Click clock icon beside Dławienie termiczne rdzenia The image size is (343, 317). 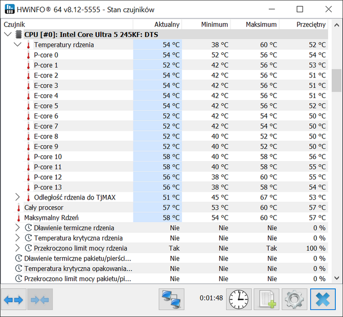[x=28, y=228]
